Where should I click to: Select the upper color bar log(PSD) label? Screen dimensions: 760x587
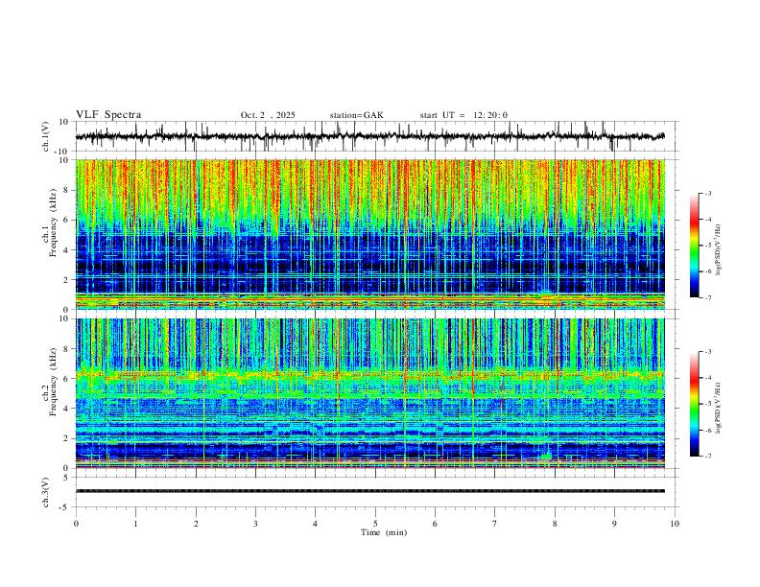tap(720, 250)
